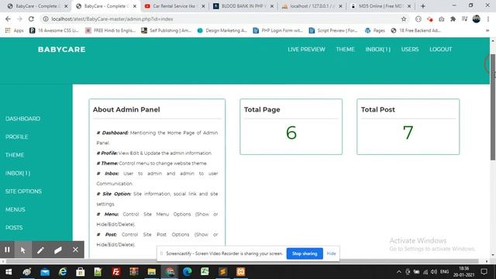Open THEME in top navigation bar
496x279 pixels.
click(345, 50)
